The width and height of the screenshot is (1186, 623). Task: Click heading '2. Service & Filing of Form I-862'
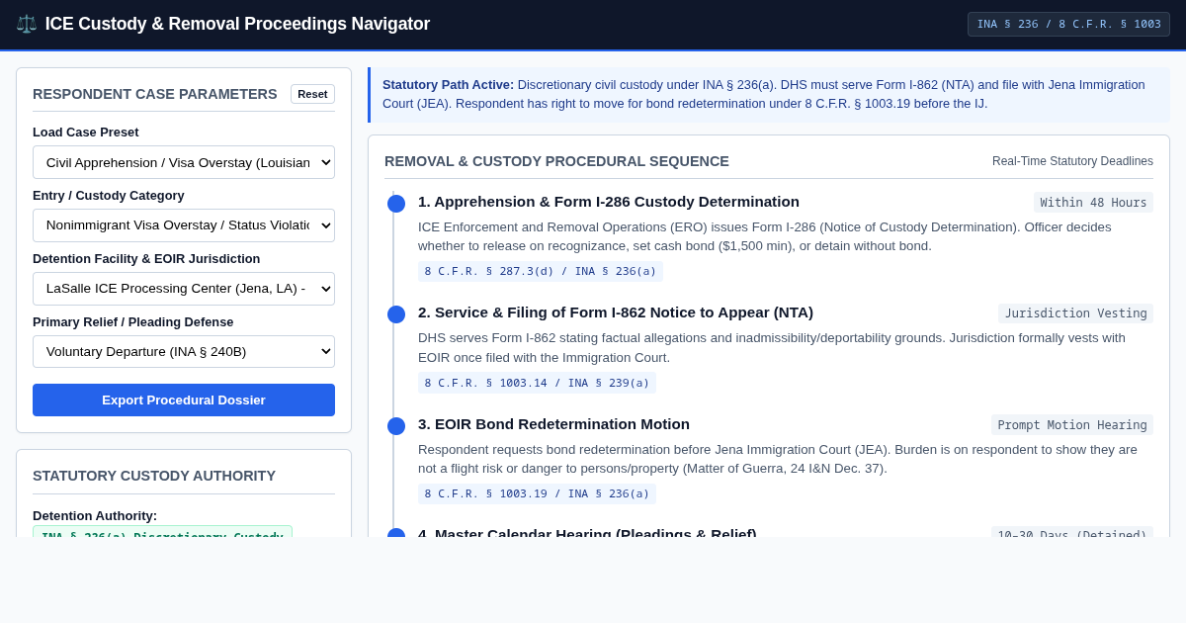616,312
